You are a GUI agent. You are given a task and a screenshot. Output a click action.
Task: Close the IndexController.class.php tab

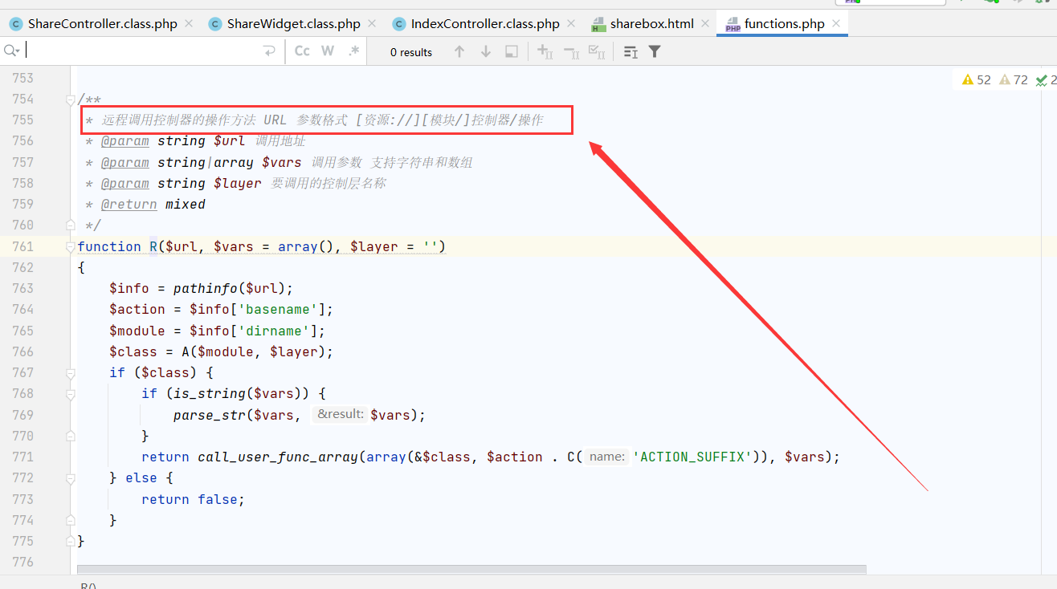point(571,23)
